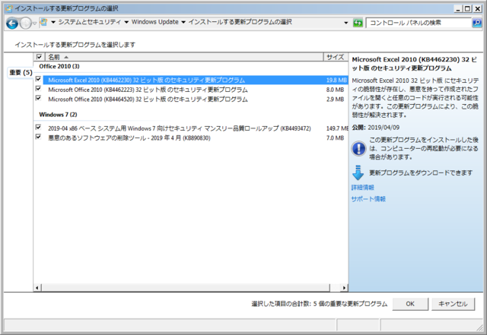Focus the コントロール パネルの検索 box

point(419,23)
